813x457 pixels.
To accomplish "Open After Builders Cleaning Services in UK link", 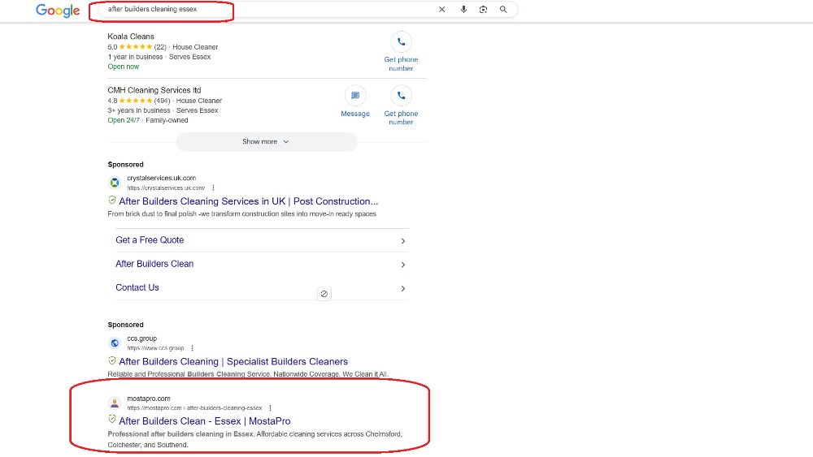I will 248,201.
